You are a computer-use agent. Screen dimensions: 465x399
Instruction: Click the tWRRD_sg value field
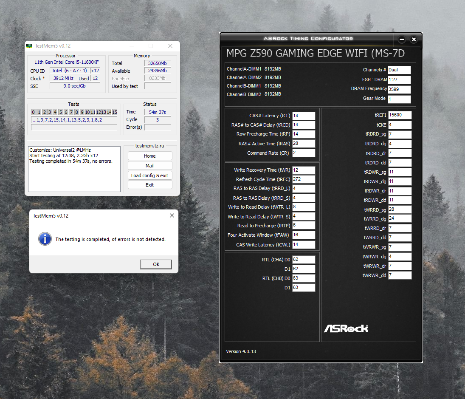point(400,209)
